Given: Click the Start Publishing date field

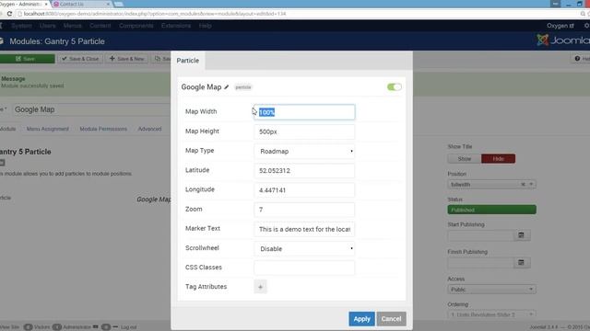Looking at the screenshot, I should click(x=480, y=235).
